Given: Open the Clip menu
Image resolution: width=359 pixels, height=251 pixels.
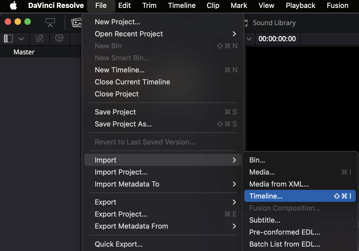Looking at the screenshot, I should coord(213,5).
